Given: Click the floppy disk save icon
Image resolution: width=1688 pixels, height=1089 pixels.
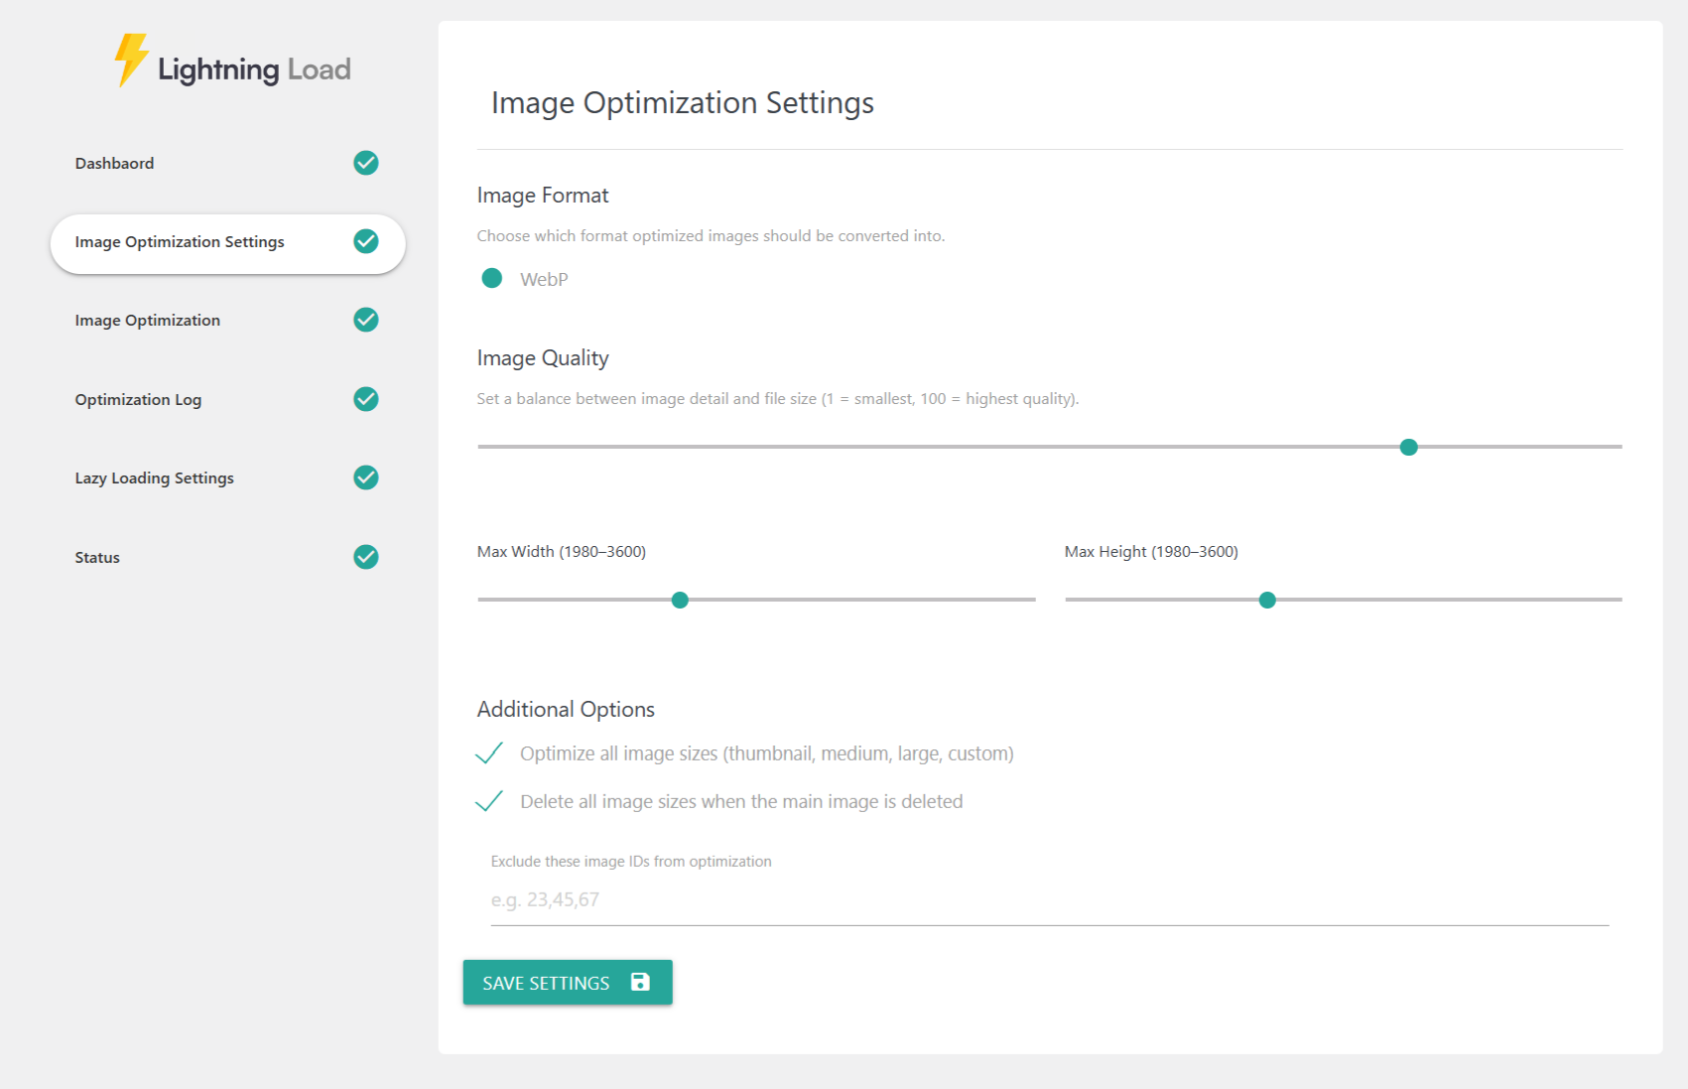Looking at the screenshot, I should [x=640, y=982].
